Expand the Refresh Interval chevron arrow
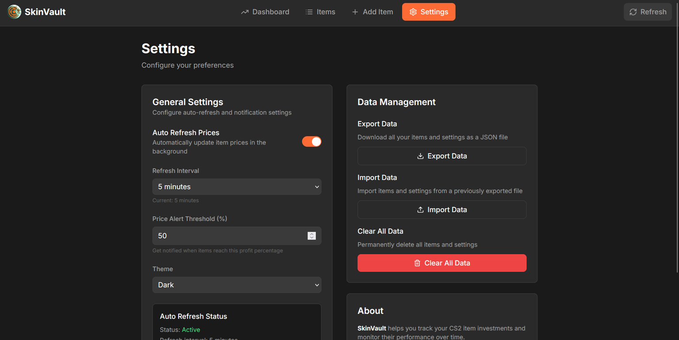The height and width of the screenshot is (340, 679). coord(317,186)
